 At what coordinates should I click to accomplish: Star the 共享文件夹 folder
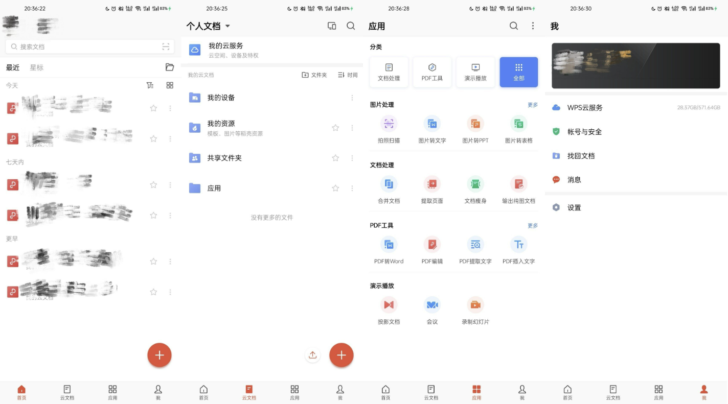click(x=335, y=158)
